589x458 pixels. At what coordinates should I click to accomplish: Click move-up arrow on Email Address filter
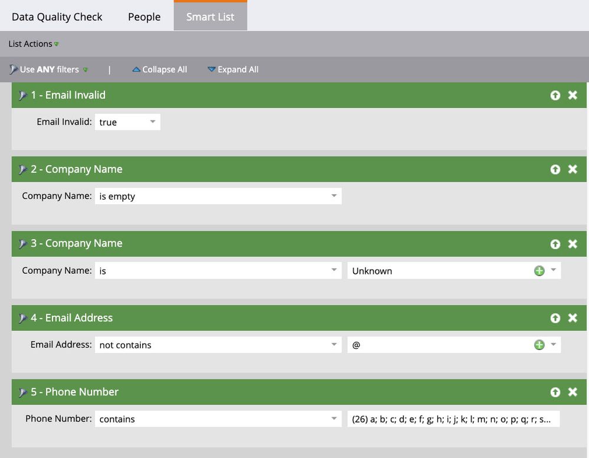[x=555, y=318]
